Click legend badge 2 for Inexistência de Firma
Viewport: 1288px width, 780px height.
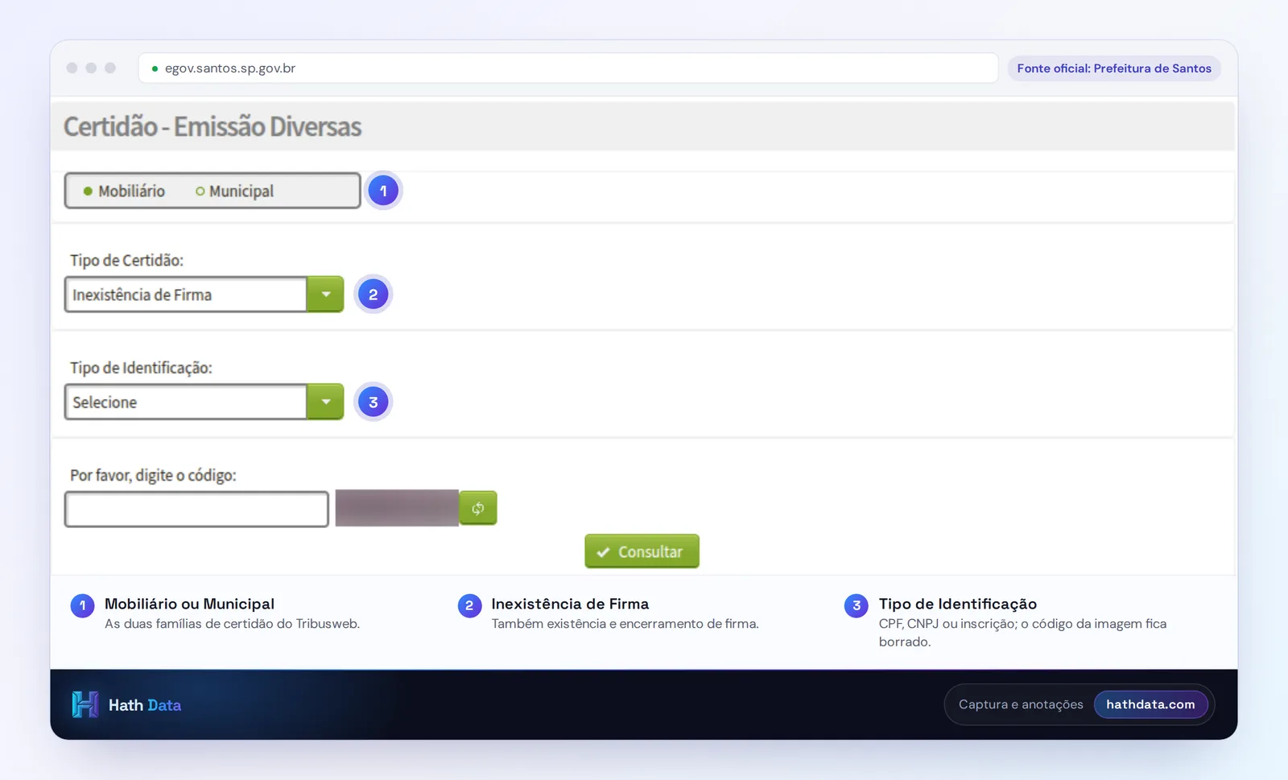pos(469,605)
